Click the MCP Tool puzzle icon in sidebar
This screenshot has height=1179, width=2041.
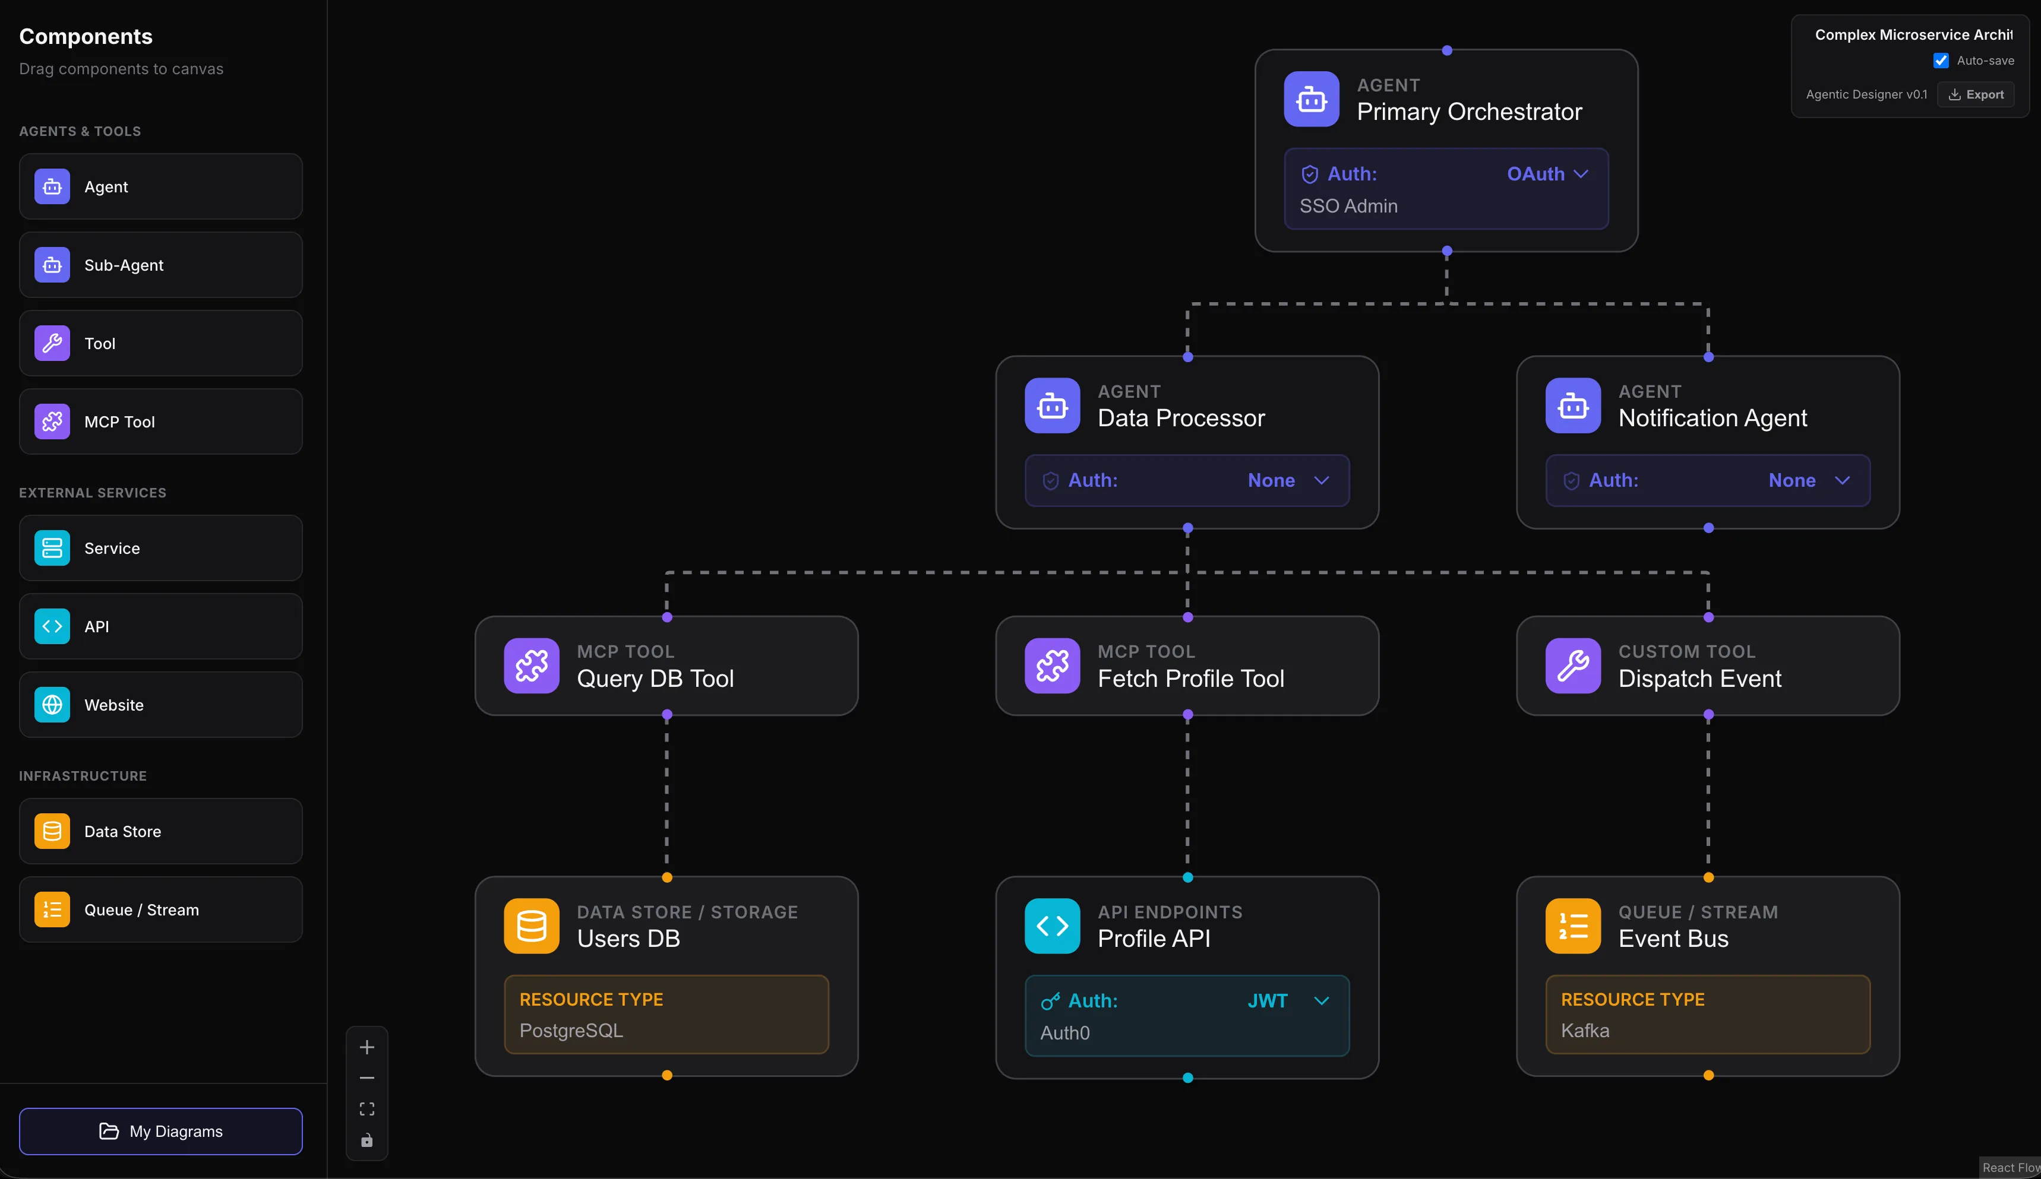(52, 421)
